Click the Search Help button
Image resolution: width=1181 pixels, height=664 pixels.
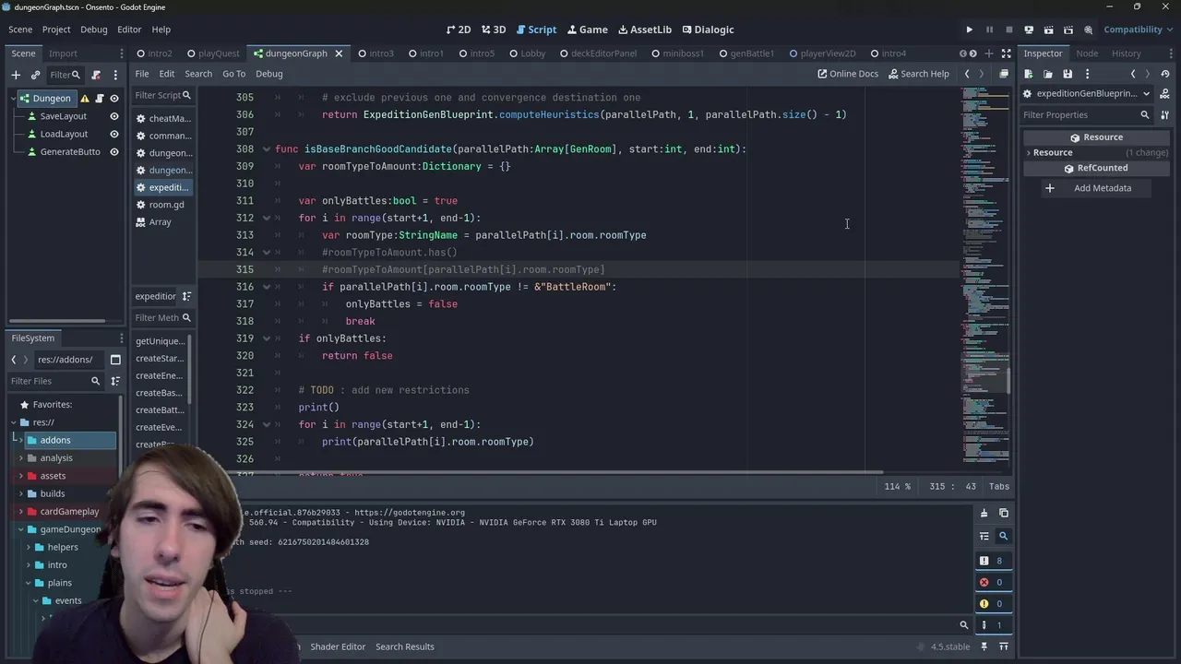tap(918, 74)
